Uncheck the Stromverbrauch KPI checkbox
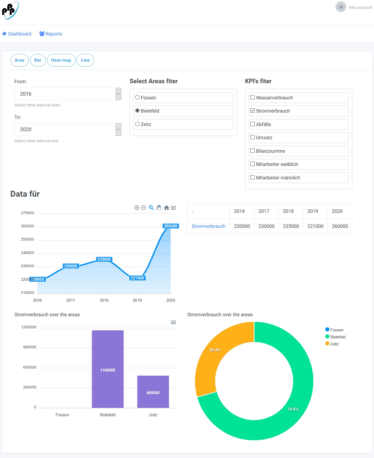374x458 pixels. (252, 110)
